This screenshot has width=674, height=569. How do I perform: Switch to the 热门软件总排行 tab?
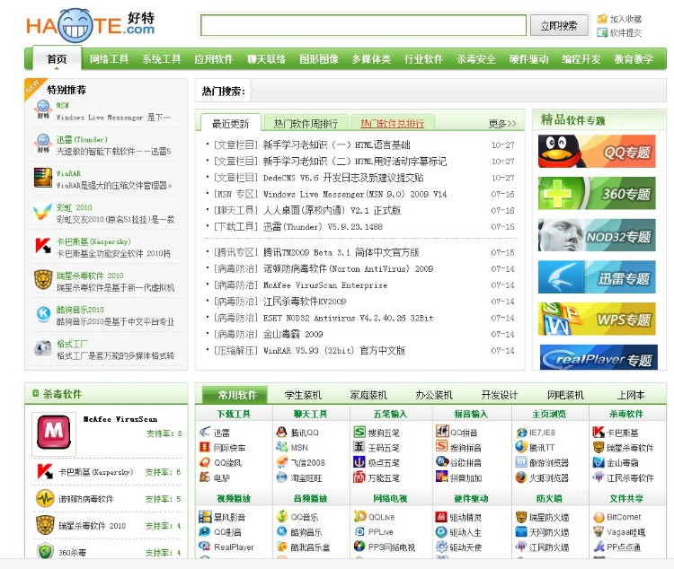[x=392, y=123]
